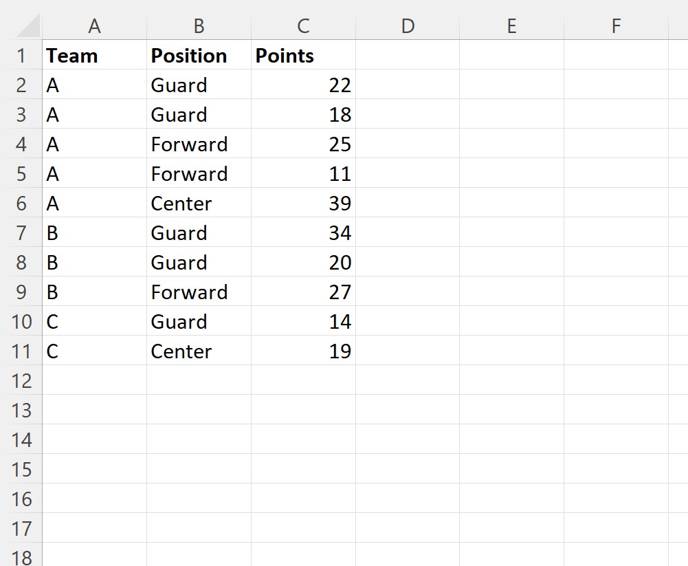Select team C cell in row 10

point(94,321)
